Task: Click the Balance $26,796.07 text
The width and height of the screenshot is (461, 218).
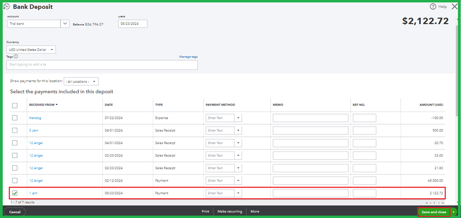Action: click(x=88, y=24)
